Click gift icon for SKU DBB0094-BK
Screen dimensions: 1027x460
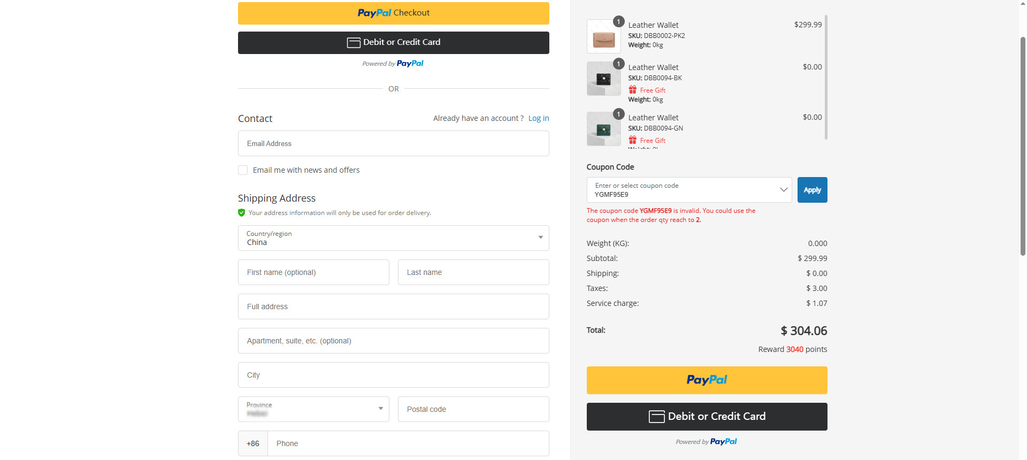coord(633,90)
